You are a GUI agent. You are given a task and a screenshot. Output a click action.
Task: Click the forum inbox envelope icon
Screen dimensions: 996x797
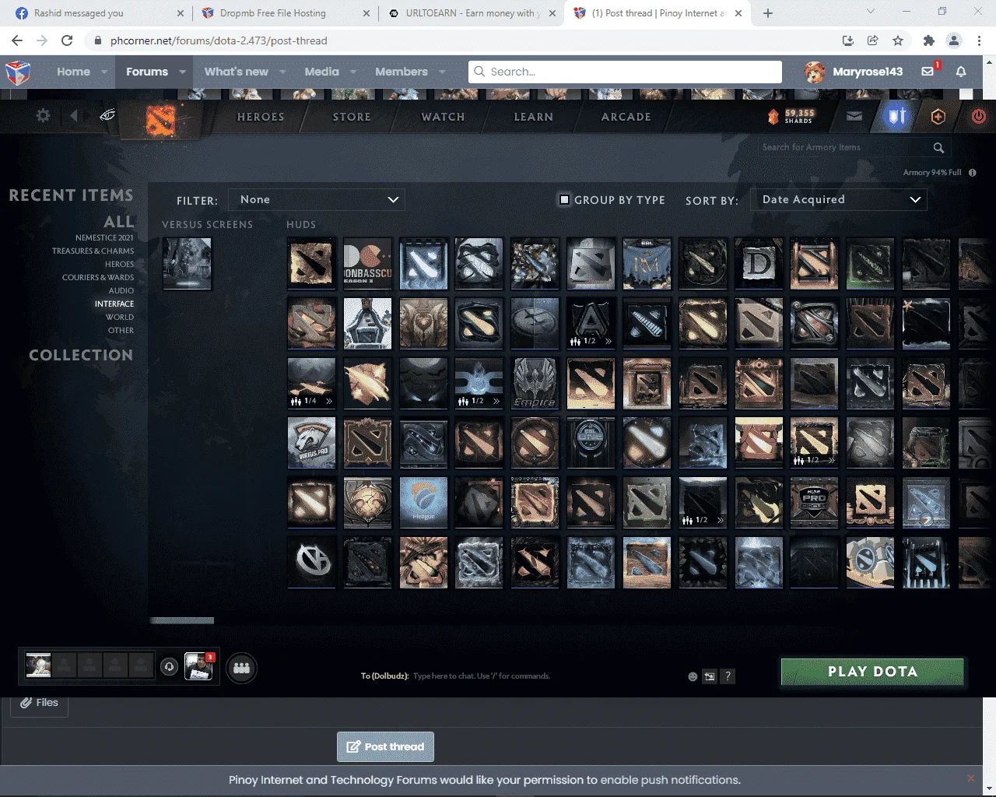click(x=928, y=72)
